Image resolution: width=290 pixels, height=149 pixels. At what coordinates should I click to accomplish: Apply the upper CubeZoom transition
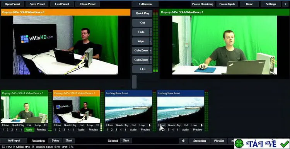pos(141,51)
